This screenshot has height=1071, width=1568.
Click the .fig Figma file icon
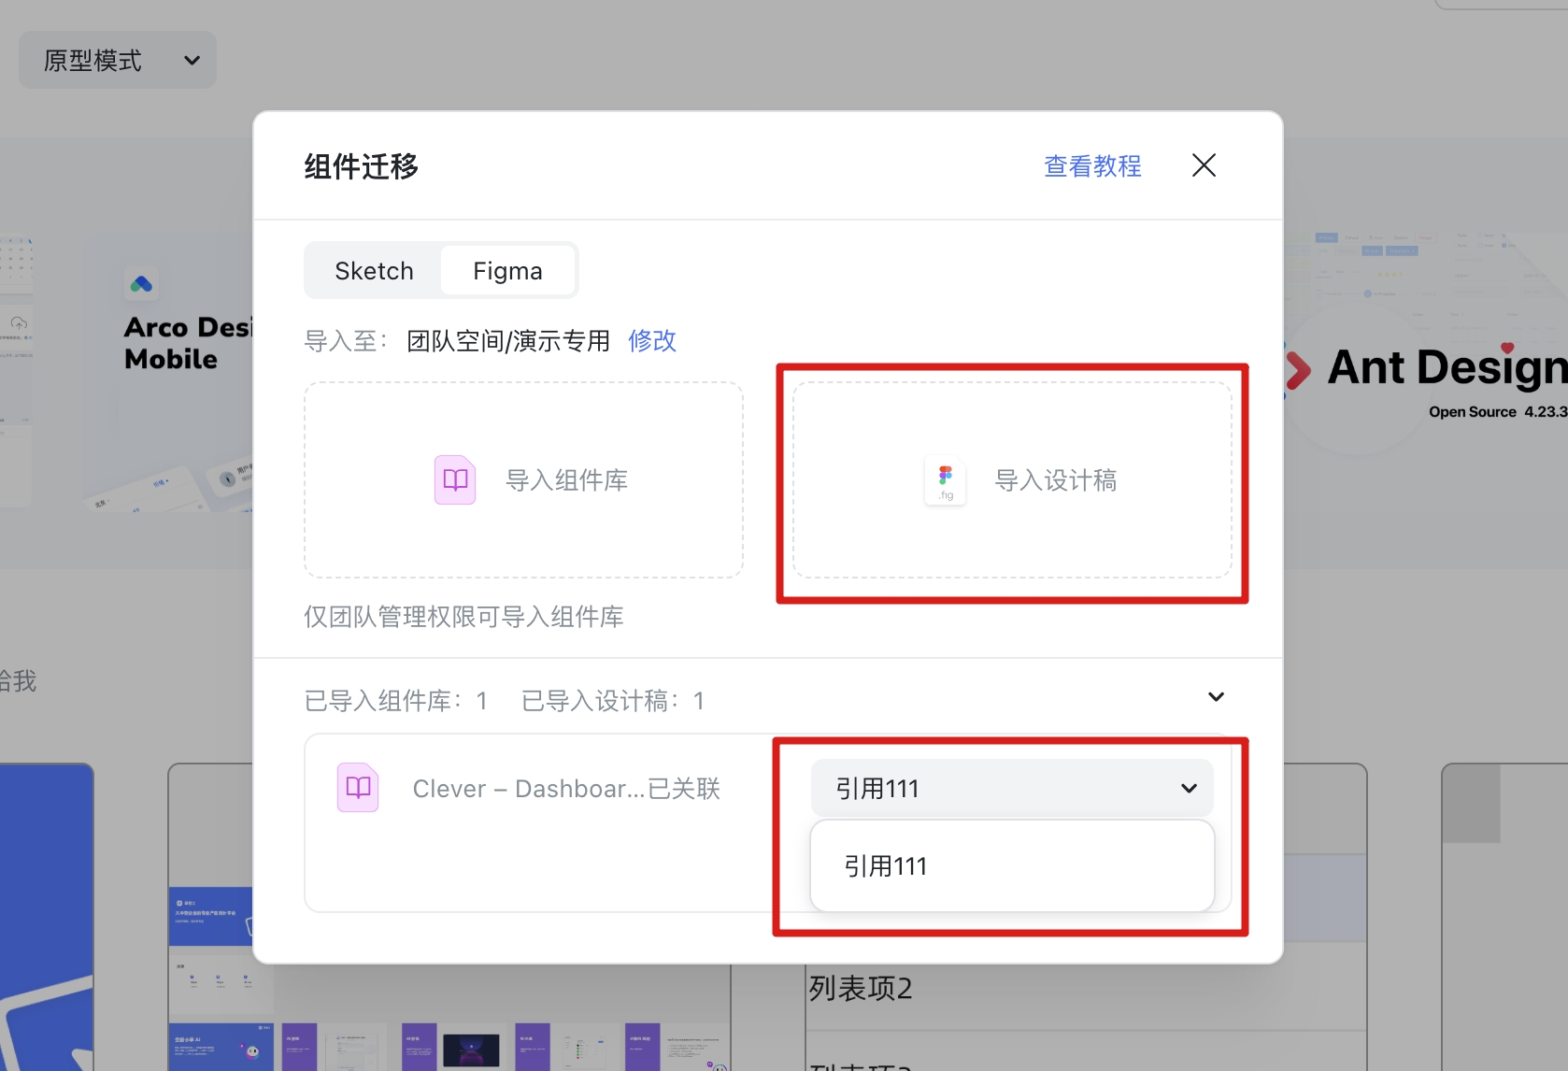point(945,480)
